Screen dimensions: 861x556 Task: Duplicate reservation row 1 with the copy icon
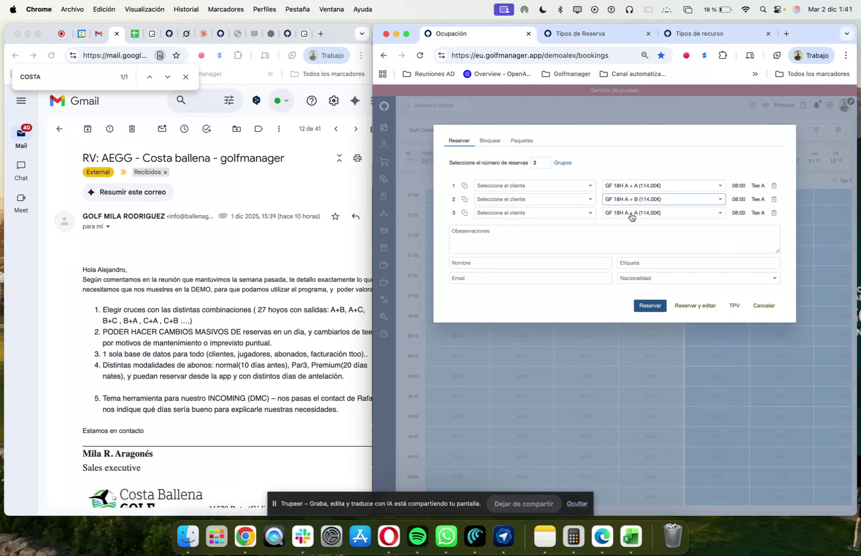pyautogui.click(x=465, y=186)
